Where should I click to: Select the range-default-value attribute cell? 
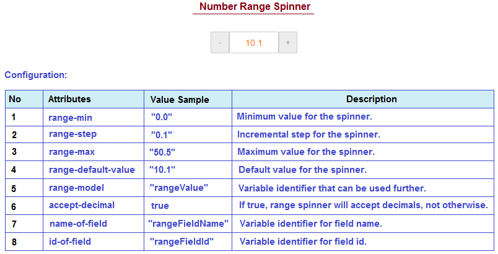(x=94, y=170)
